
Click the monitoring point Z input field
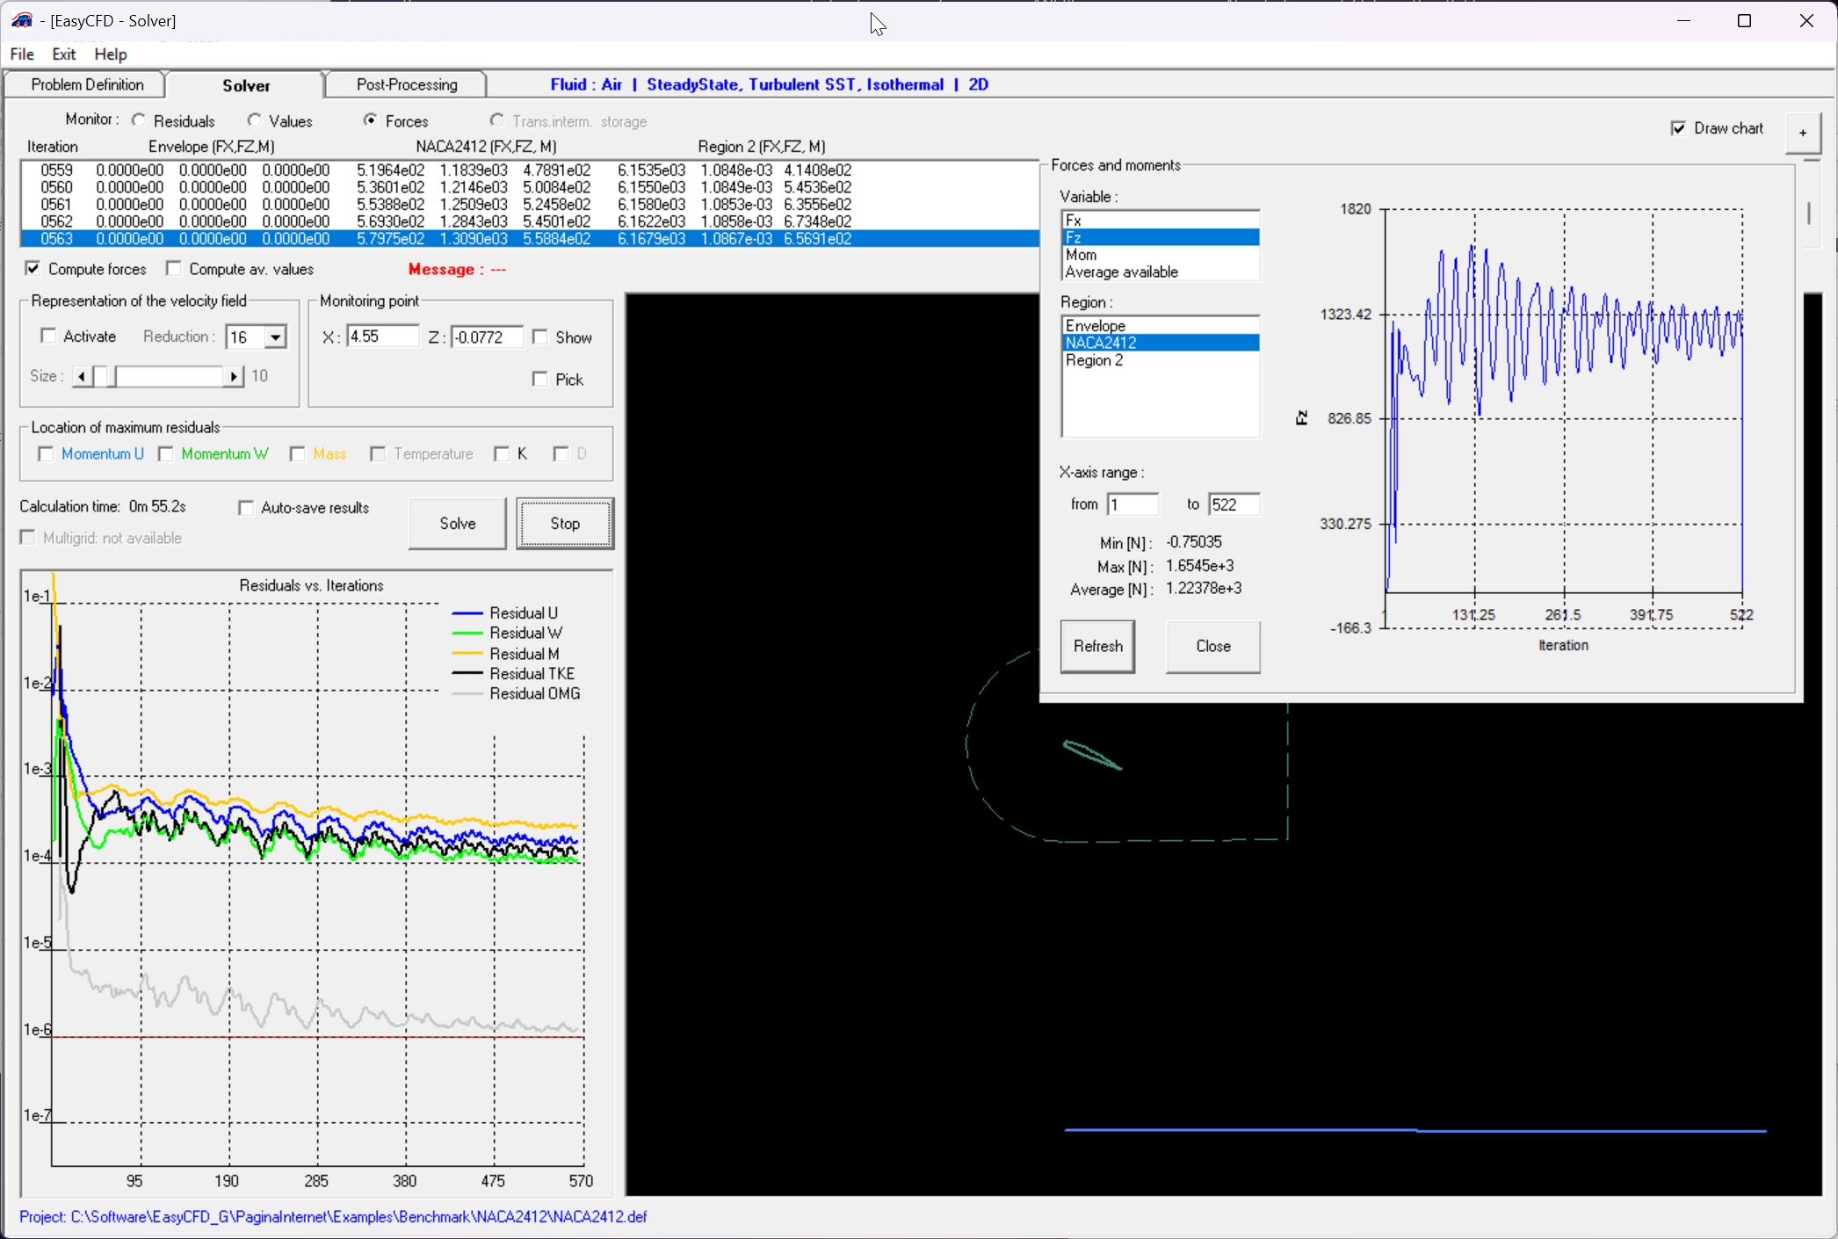[x=487, y=337]
